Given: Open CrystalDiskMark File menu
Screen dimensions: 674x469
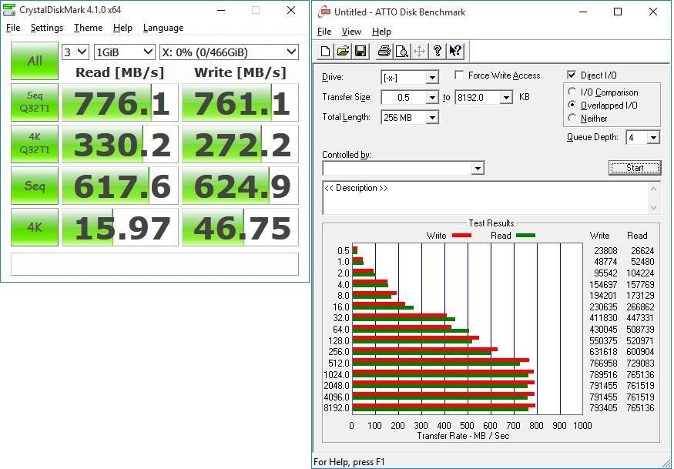Looking at the screenshot, I should point(13,28).
